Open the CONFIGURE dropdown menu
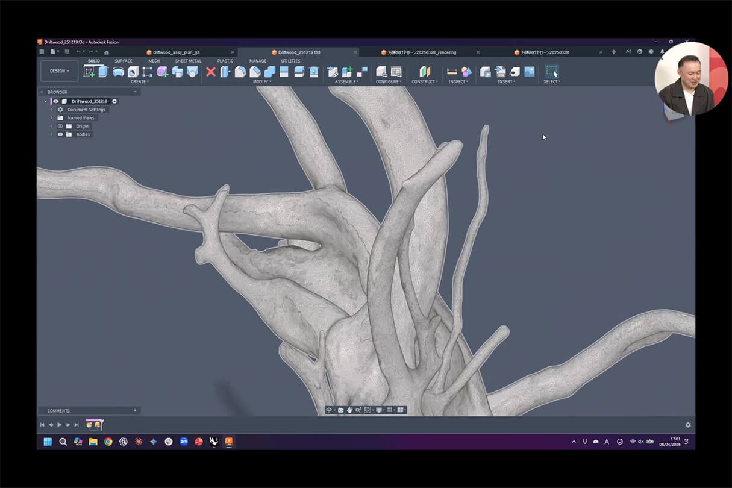The height and width of the screenshot is (488, 732). (389, 81)
